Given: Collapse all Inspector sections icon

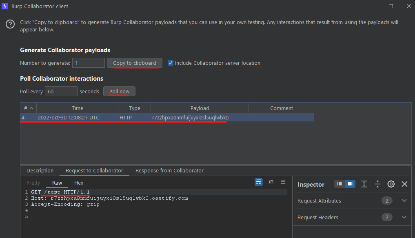Looking at the screenshot, I should tap(378, 184).
